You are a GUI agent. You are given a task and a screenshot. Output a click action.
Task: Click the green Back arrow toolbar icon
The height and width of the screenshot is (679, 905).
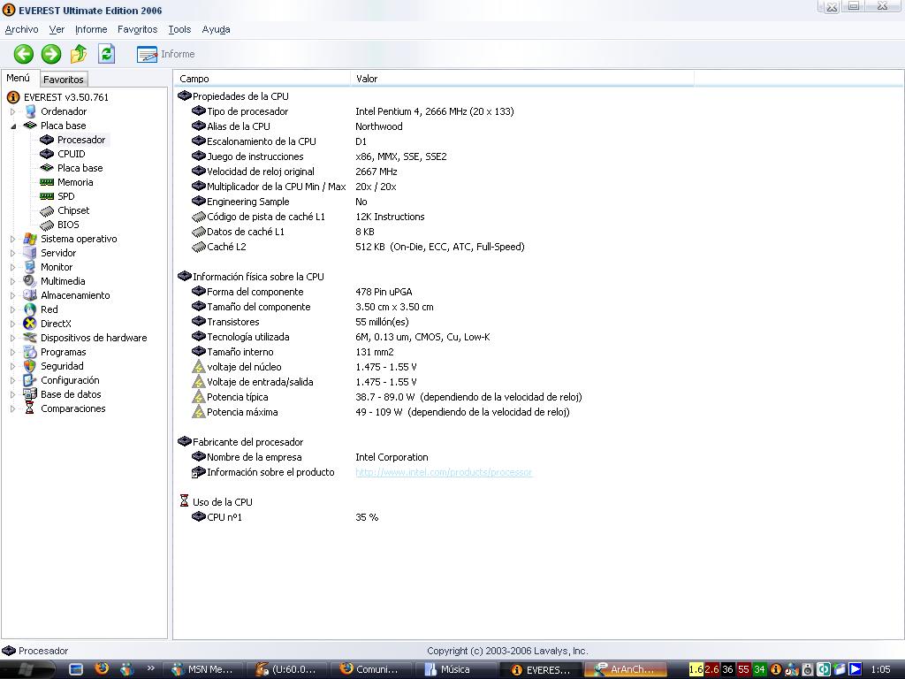pos(24,54)
